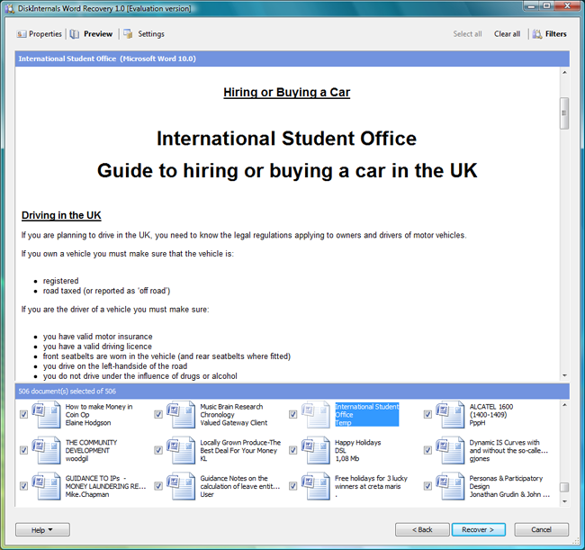Screen dimensions: 585x550
Task: Select the ALCATEL 1600 document icon
Action: [451, 414]
